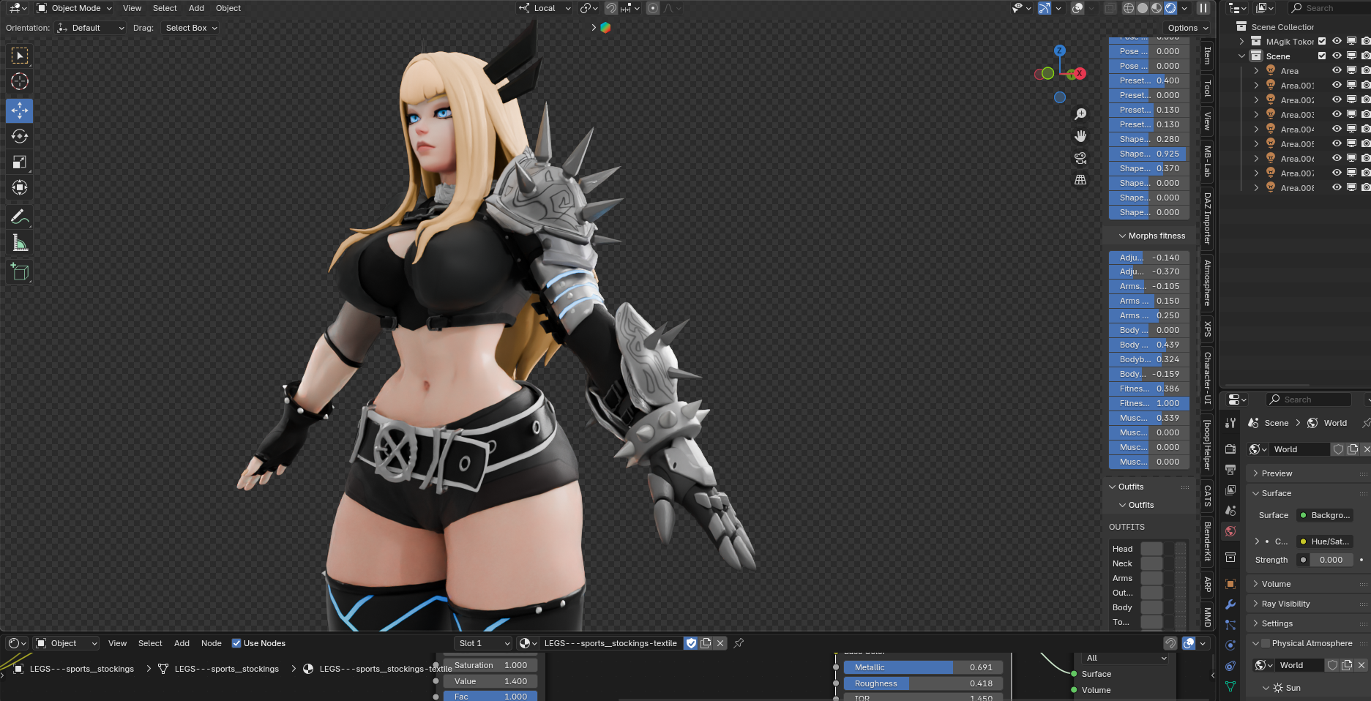Expand the Ray Visibility panel
This screenshot has width=1371, height=701.
(1285, 604)
